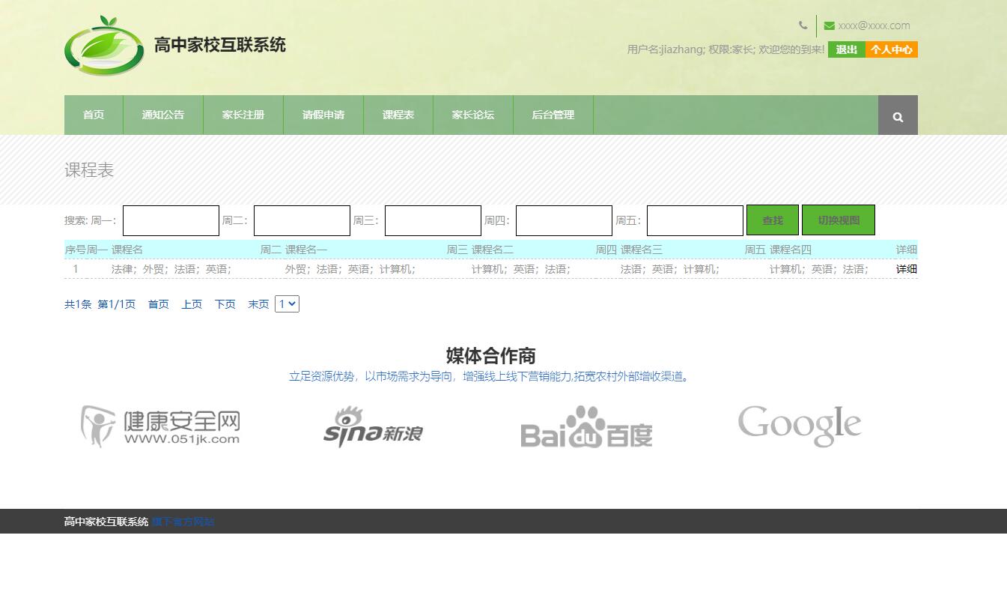Click 退出 to log out

[845, 49]
